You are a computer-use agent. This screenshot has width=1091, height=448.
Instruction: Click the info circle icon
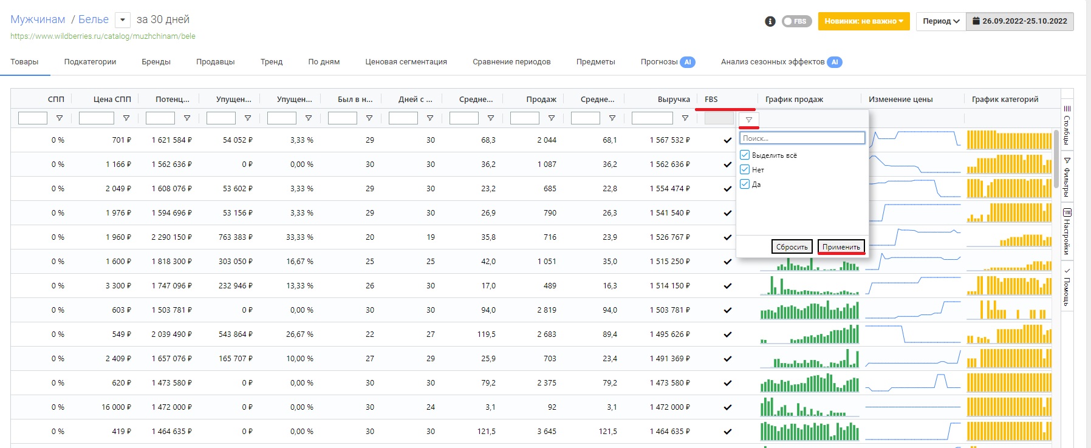click(770, 21)
